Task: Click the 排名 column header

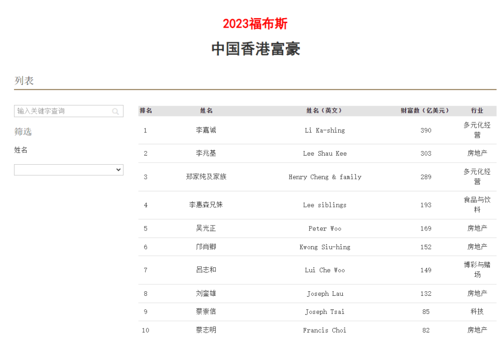Action: tap(146, 111)
